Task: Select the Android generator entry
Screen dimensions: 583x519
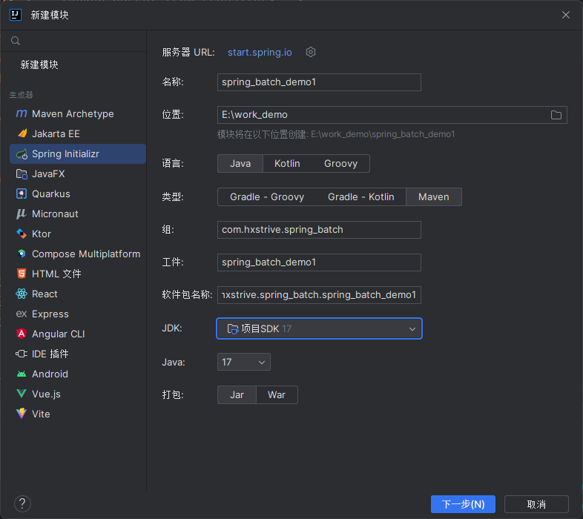Action: 78,374
